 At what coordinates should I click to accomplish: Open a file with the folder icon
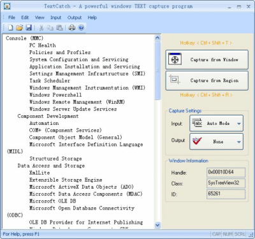click(x=20, y=27)
